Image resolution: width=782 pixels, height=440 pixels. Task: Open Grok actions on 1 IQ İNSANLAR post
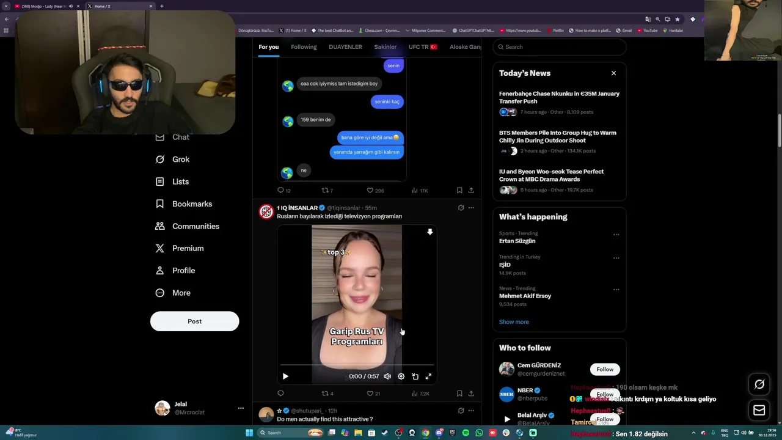click(461, 208)
